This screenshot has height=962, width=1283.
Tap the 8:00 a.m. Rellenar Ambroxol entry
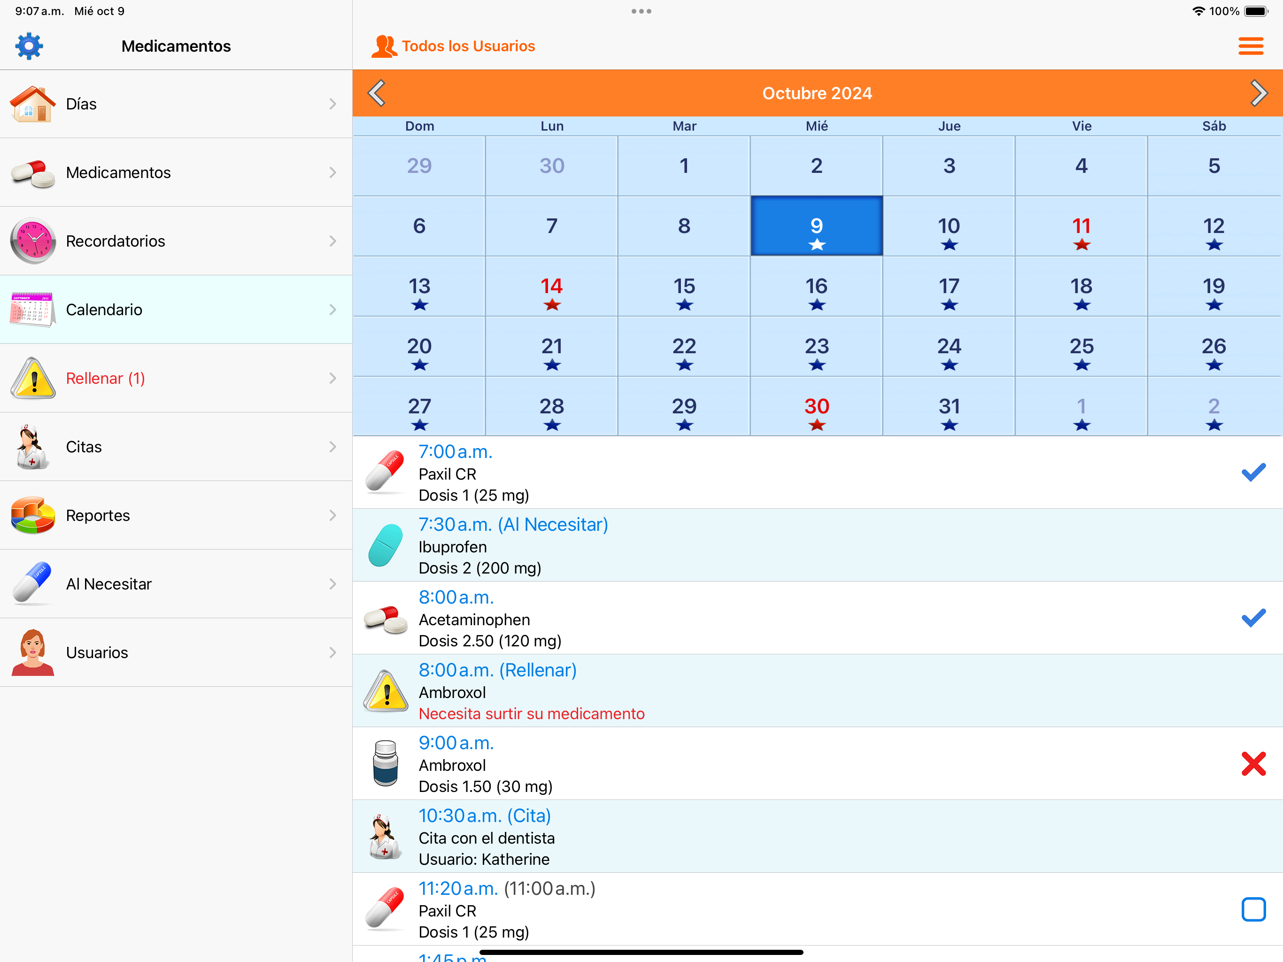[x=696, y=691]
